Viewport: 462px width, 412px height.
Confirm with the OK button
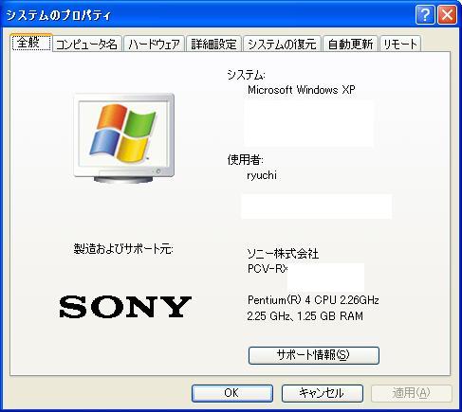[x=232, y=393]
